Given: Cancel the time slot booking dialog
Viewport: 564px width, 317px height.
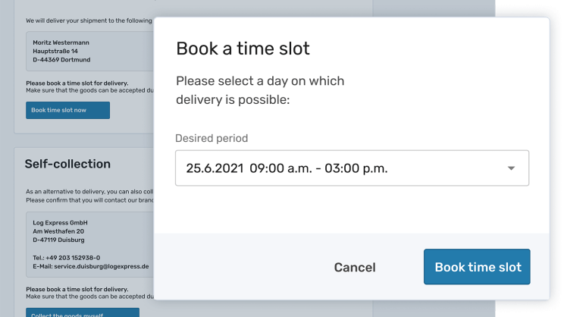Looking at the screenshot, I should coord(355,267).
